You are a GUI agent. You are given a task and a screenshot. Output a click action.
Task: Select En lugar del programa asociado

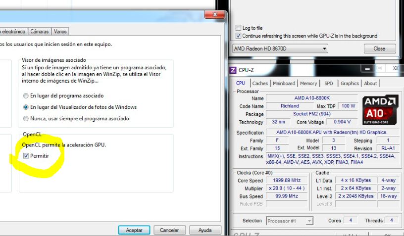click(26, 96)
